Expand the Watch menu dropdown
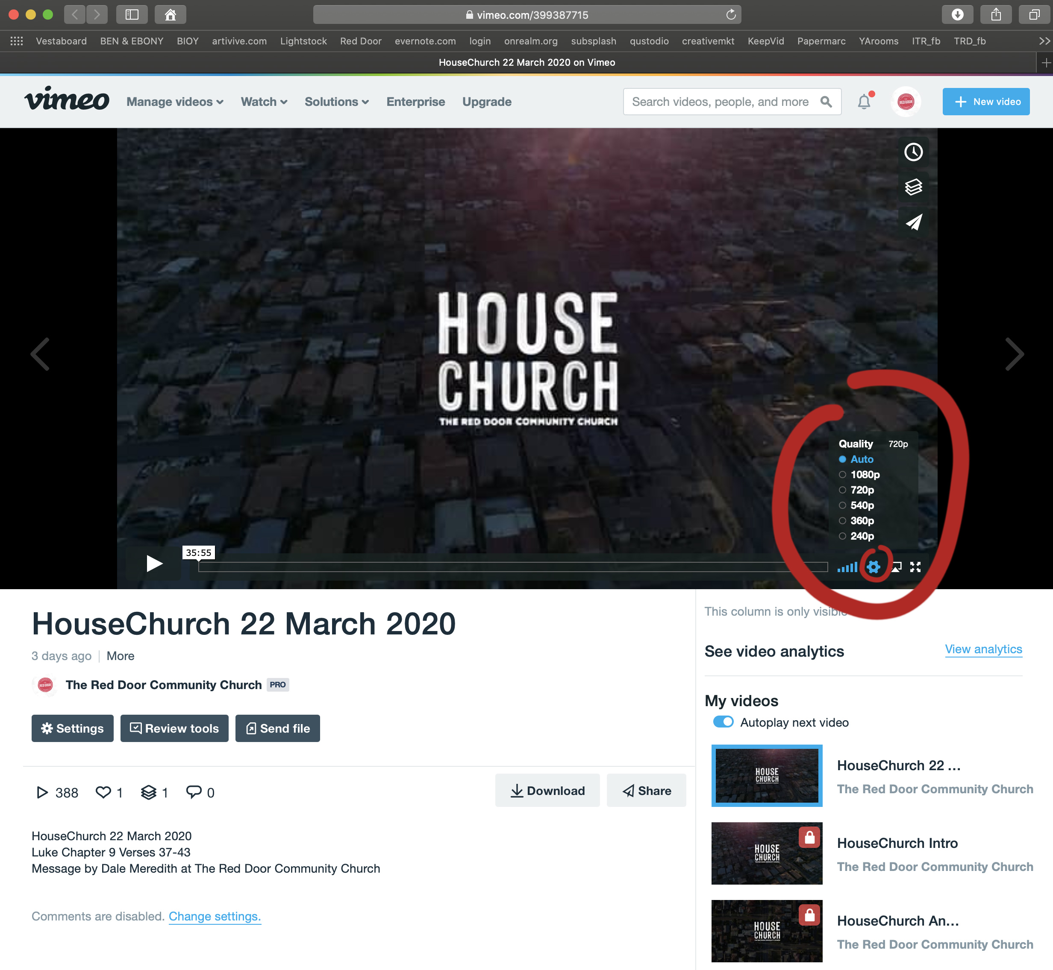Image resolution: width=1053 pixels, height=970 pixels. (x=264, y=102)
